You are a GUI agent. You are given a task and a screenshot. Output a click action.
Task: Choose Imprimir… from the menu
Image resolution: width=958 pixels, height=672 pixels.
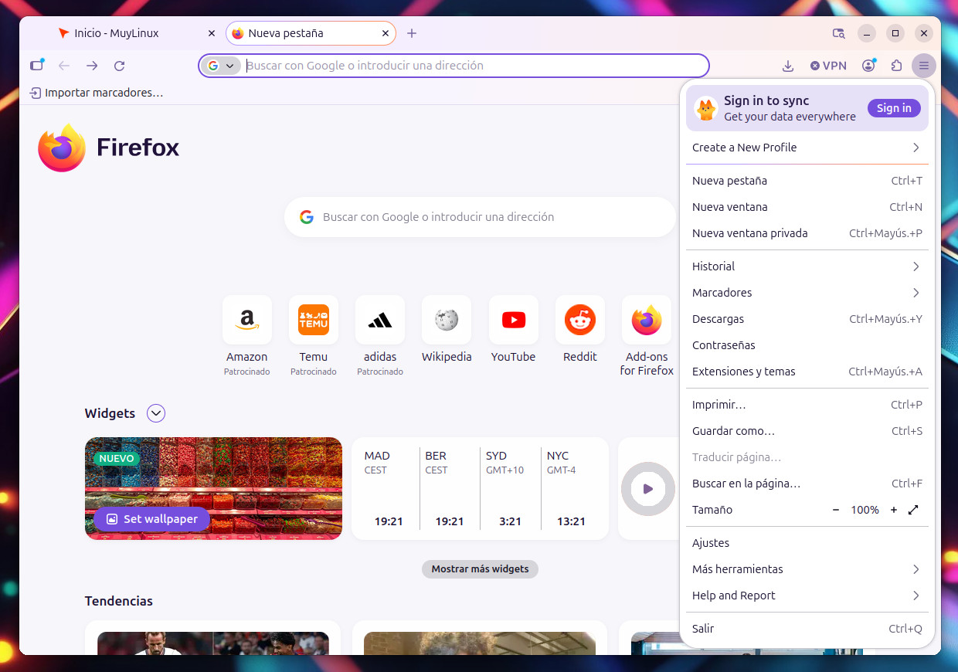pyautogui.click(x=807, y=405)
